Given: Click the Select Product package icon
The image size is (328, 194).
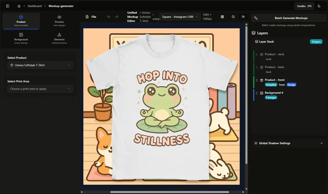Looking at the screenshot, I should click(12, 65).
